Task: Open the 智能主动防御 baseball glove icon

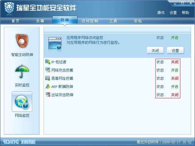Action: click(x=22, y=41)
